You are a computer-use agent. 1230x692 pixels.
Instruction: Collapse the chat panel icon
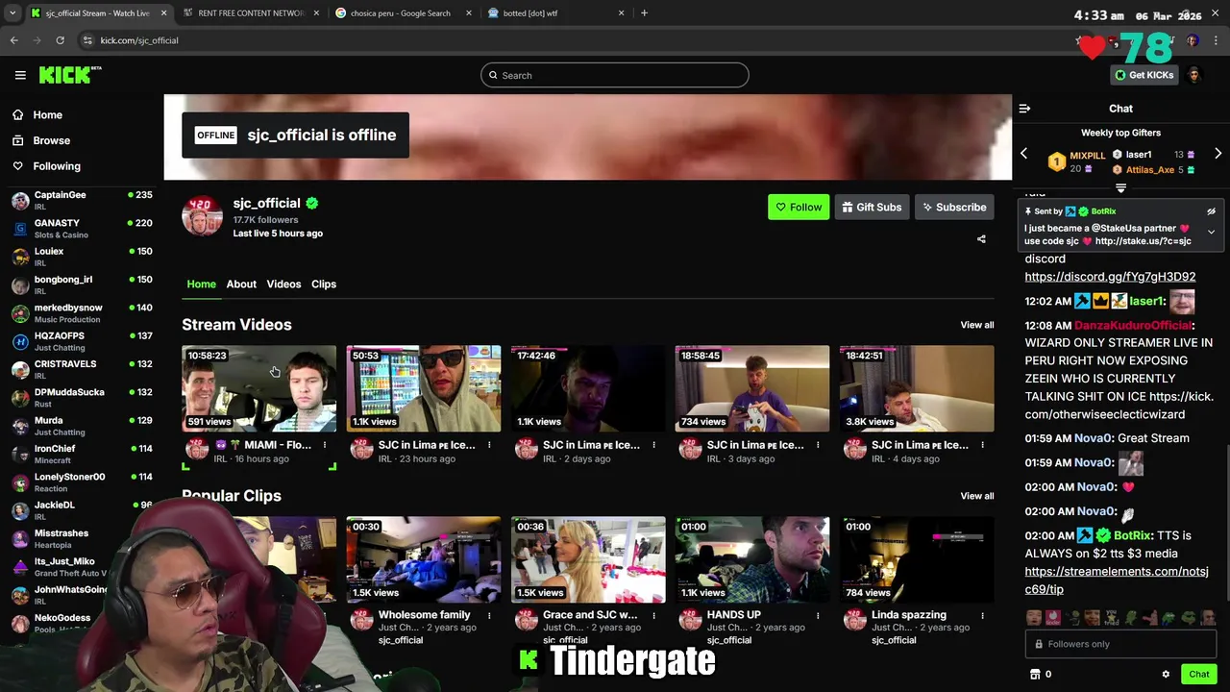pyautogui.click(x=1024, y=109)
